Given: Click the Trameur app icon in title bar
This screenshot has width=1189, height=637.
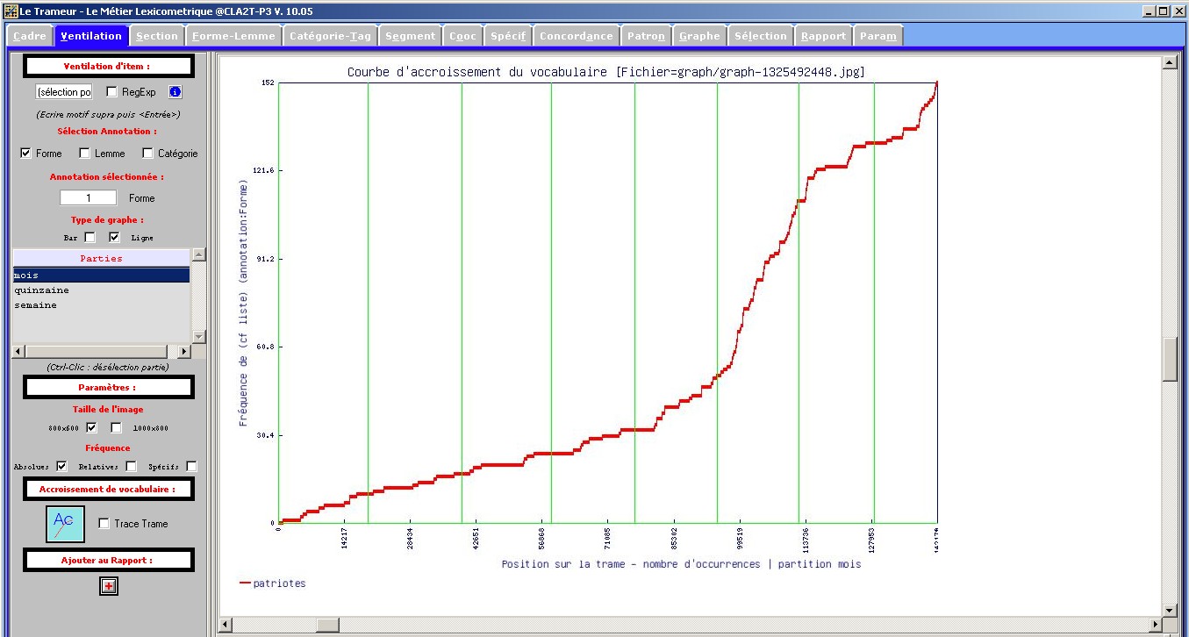Looking at the screenshot, I should [x=11, y=11].
